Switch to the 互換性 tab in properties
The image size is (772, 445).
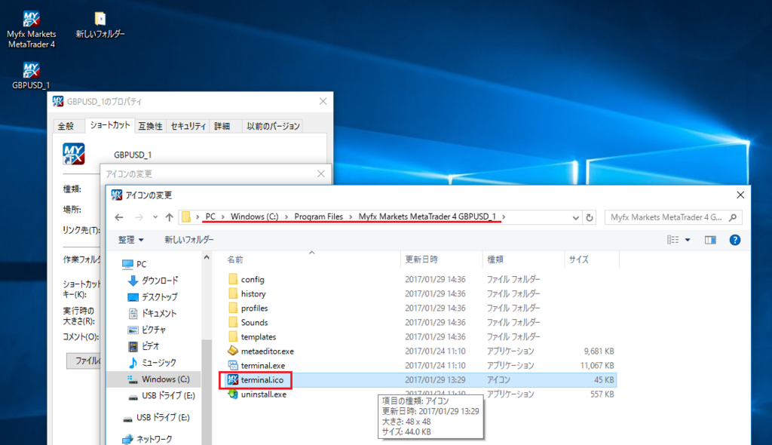[150, 126]
